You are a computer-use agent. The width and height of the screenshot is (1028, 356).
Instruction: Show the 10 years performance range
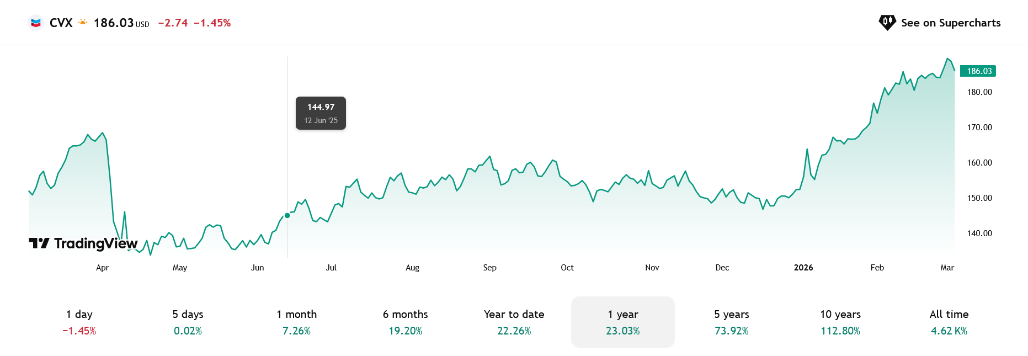(840, 322)
